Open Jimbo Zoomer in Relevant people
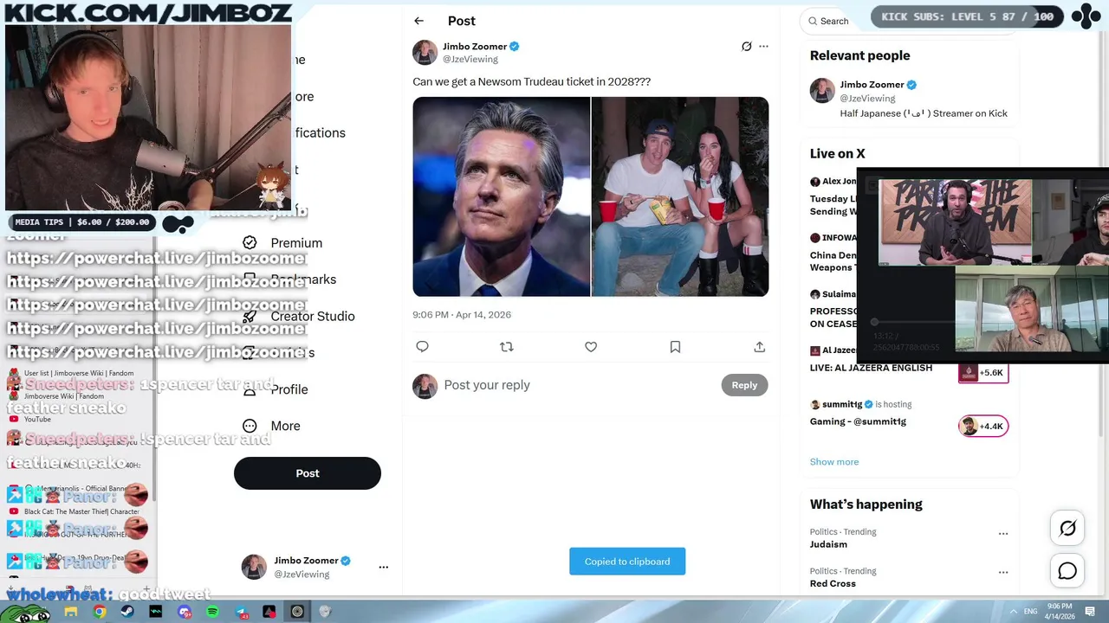This screenshot has width=1109, height=623. coord(872,85)
